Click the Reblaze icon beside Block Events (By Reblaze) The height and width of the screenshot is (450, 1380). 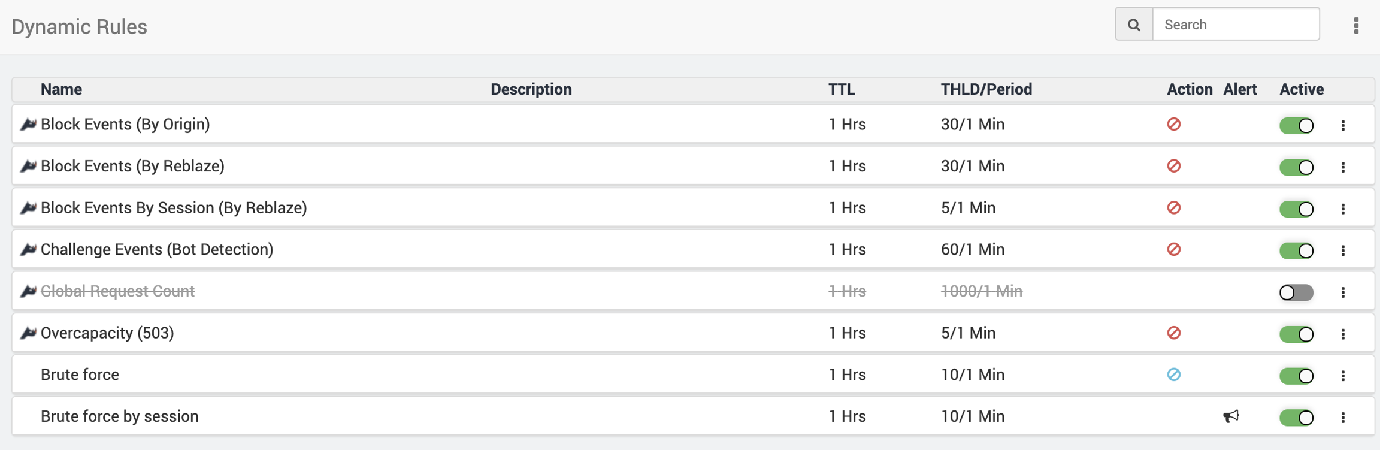click(28, 166)
